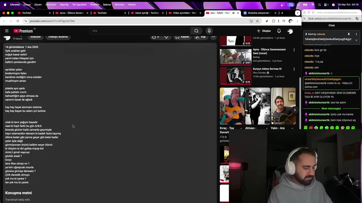The image size is (362, 203).
Task: Go back in Chrome with back arrow
Action: tap(4, 21)
